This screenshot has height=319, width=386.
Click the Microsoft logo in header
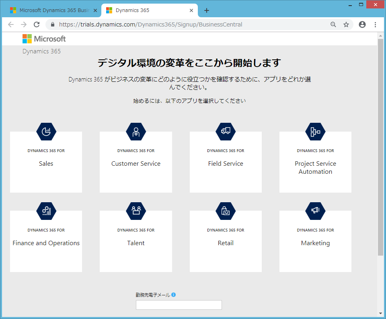point(44,39)
